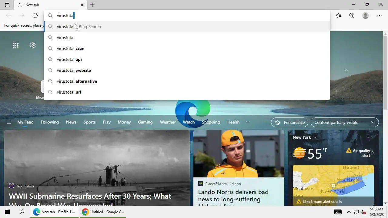Open the taskbar search icon

click(x=22, y=212)
